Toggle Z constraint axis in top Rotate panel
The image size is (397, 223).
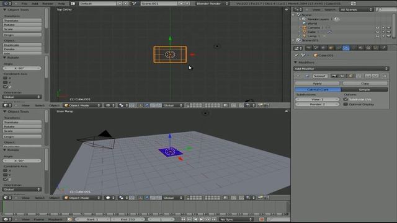tap(5, 87)
